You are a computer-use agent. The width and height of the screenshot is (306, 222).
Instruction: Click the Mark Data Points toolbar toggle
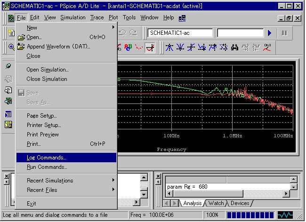138,48
